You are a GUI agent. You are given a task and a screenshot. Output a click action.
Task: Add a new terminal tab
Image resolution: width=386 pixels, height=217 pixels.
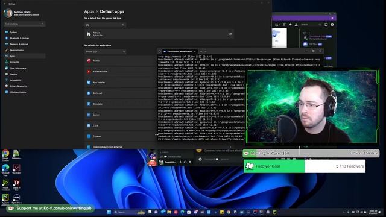point(201,51)
